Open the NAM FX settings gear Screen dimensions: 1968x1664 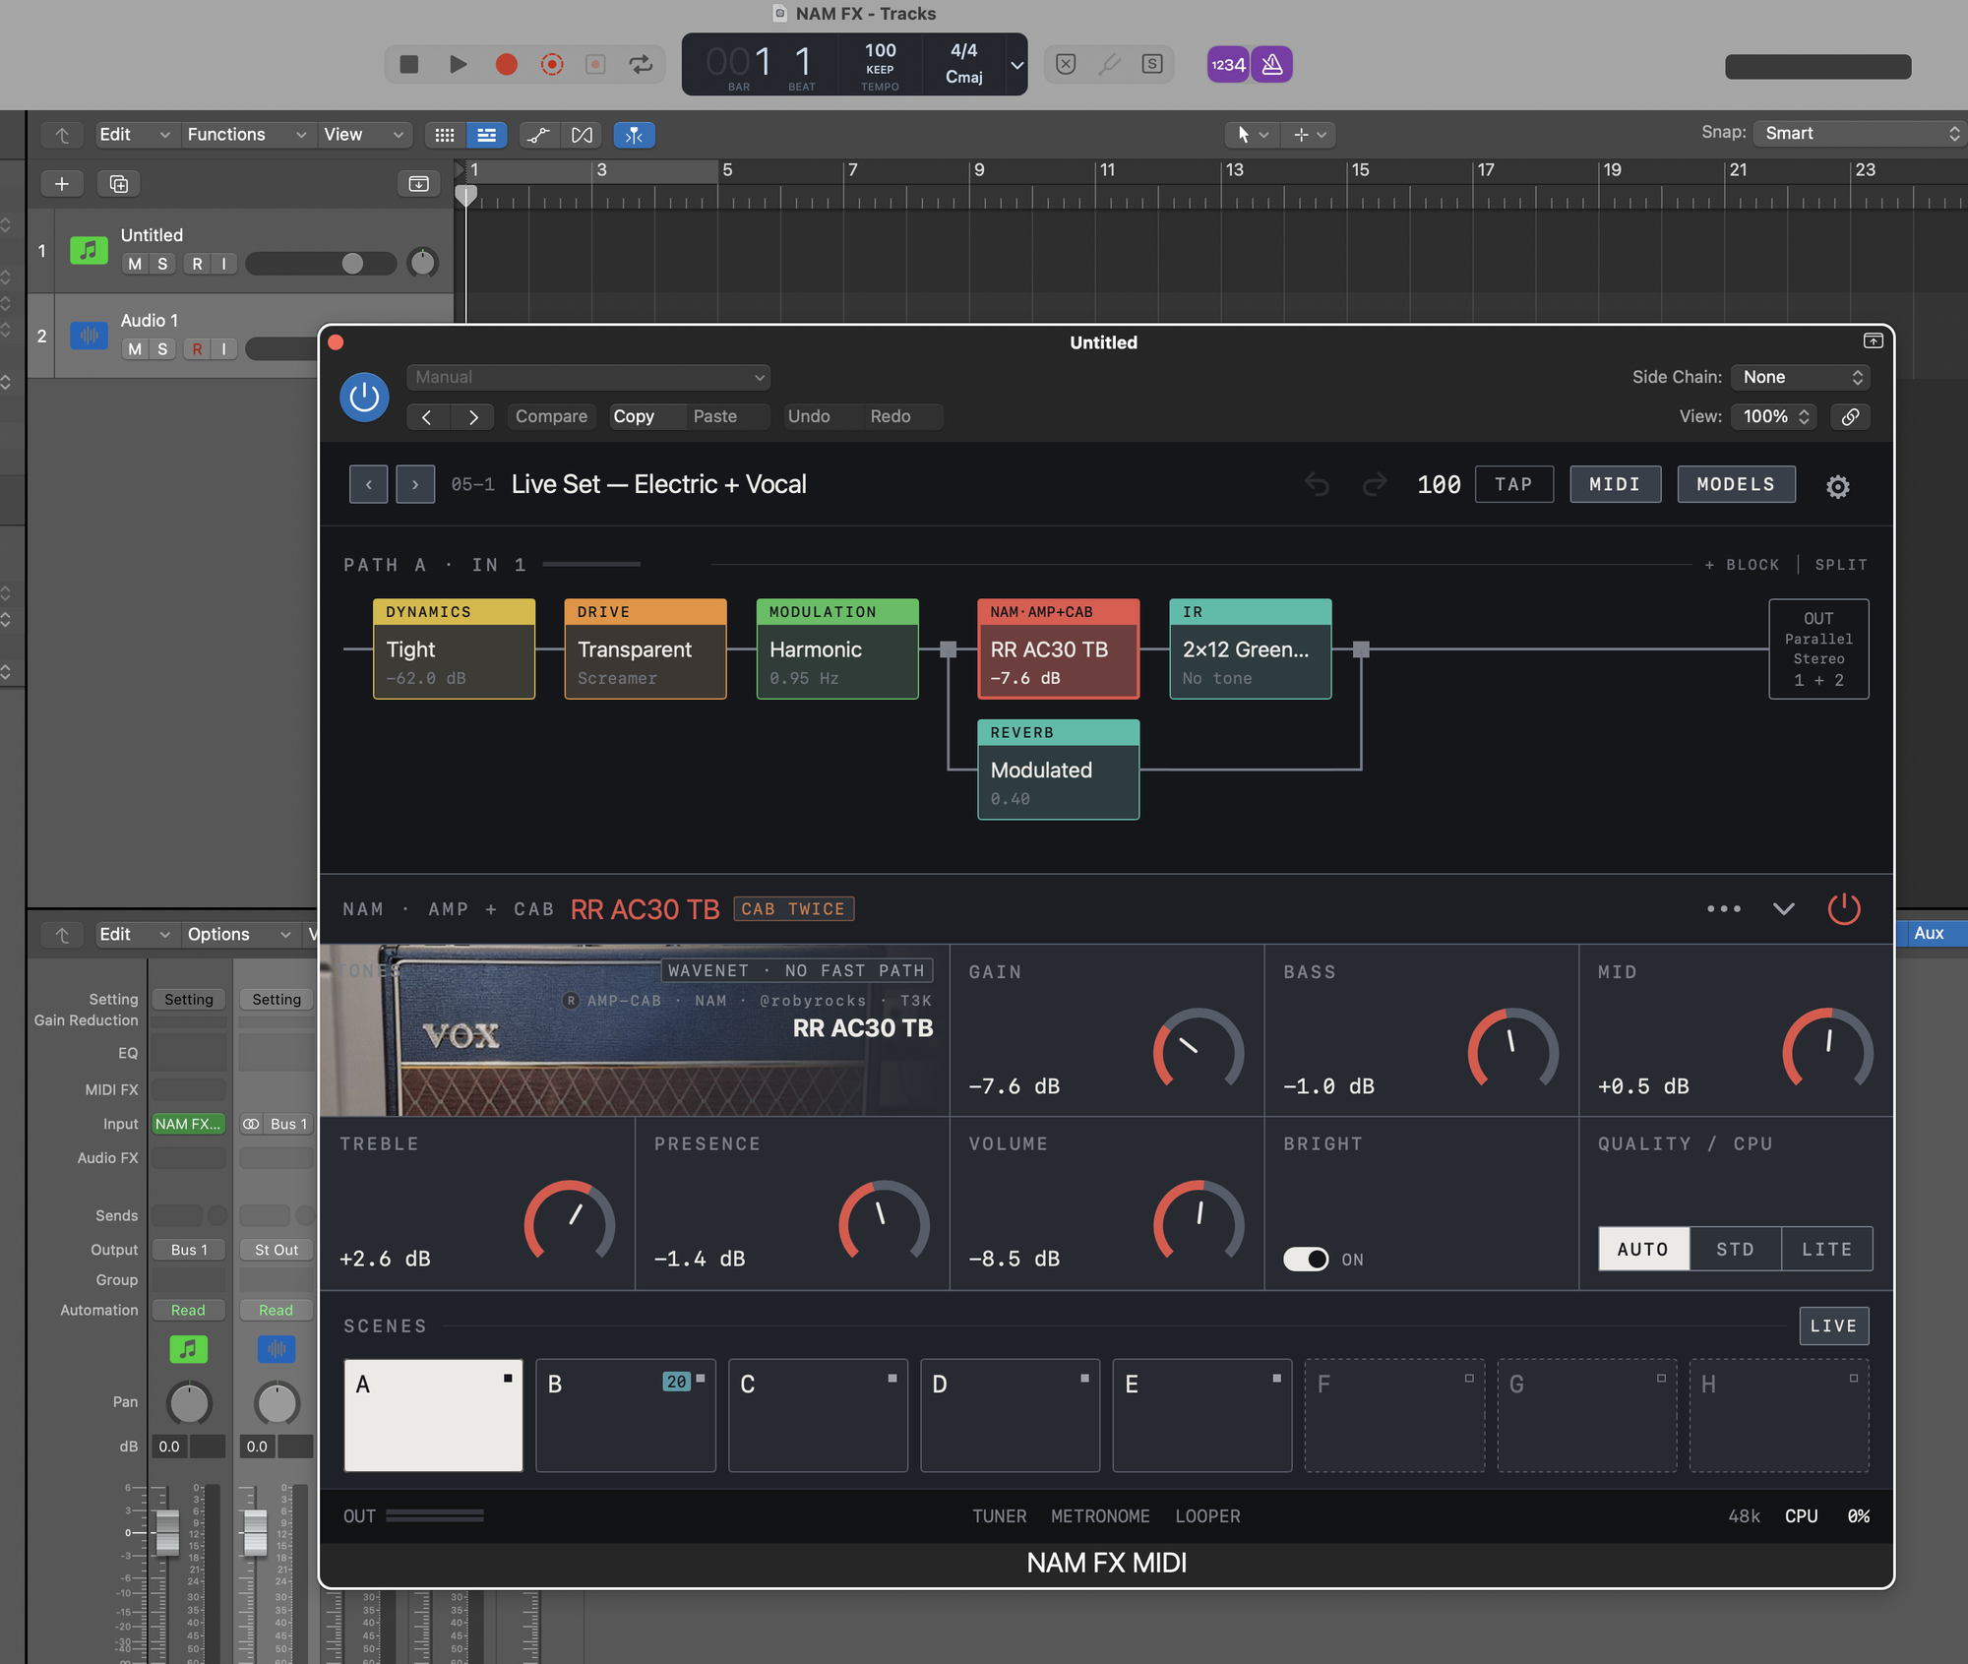point(1837,486)
